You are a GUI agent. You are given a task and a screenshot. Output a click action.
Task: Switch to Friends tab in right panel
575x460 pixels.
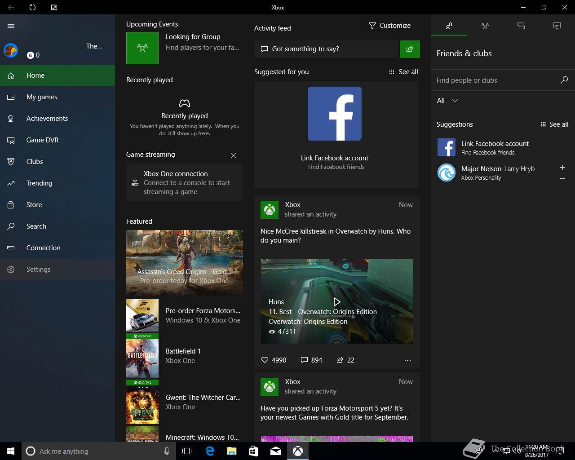[x=449, y=26]
